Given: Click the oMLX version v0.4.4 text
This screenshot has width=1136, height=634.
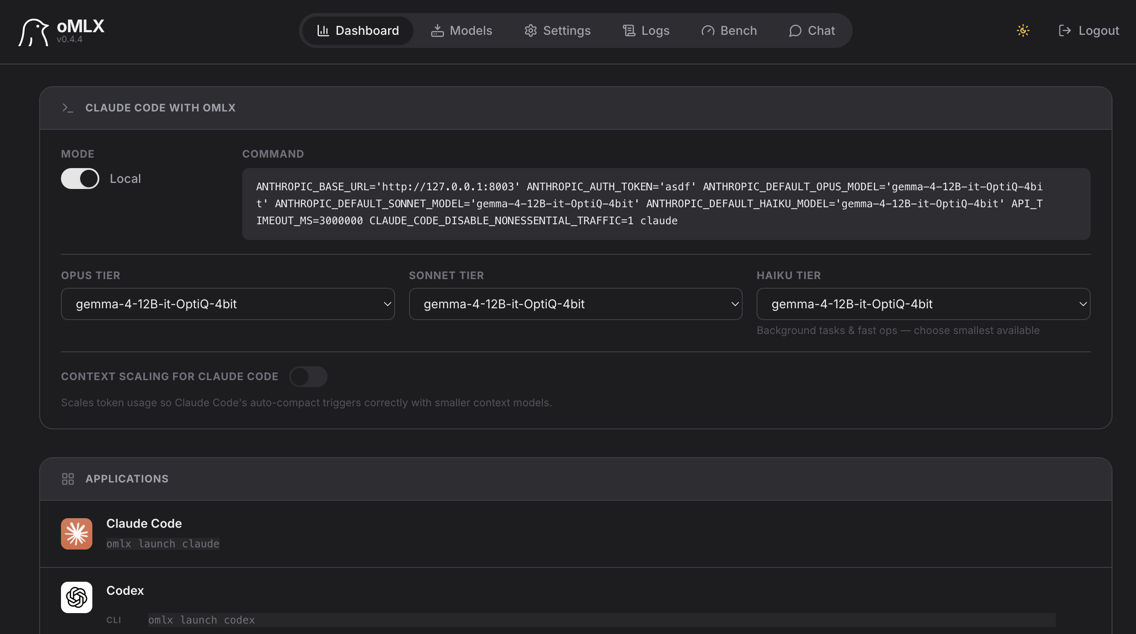Looking at the screenshot, I should (70, 39).
